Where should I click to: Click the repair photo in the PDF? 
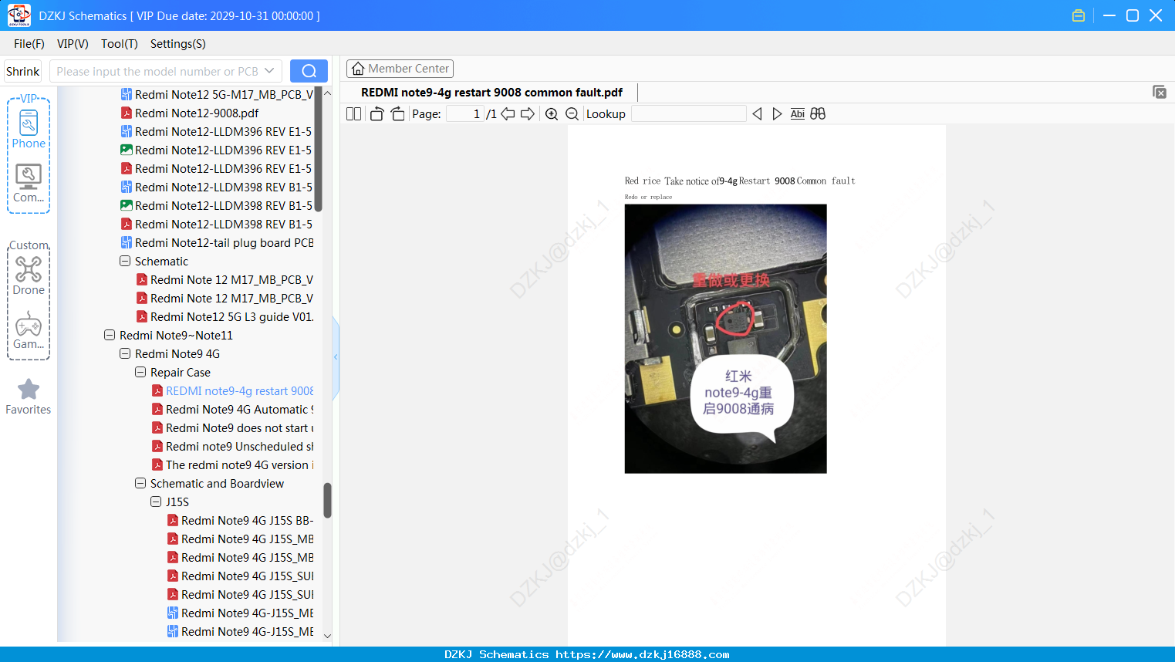[725, 339]
